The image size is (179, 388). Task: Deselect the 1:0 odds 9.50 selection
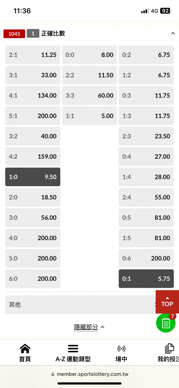tap(33, 177)
